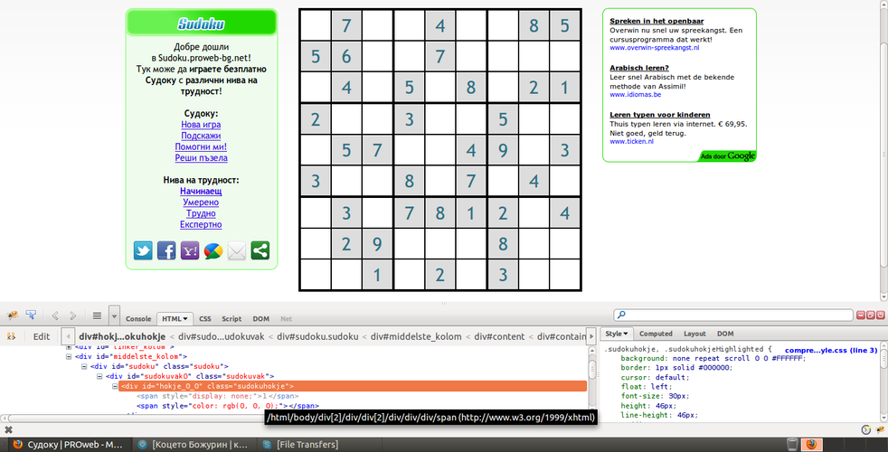Go forward with Firebug right arrow
Image resolution: width=888 pixels, height=452 pixels.
72,316
